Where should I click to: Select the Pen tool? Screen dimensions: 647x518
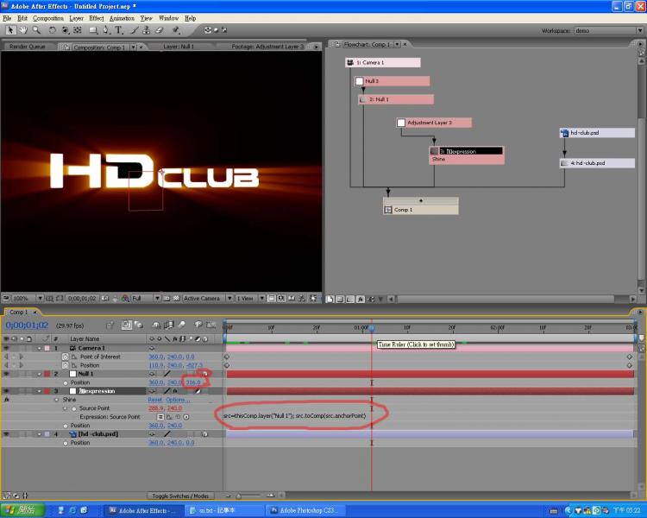click(x=105, y=30)
